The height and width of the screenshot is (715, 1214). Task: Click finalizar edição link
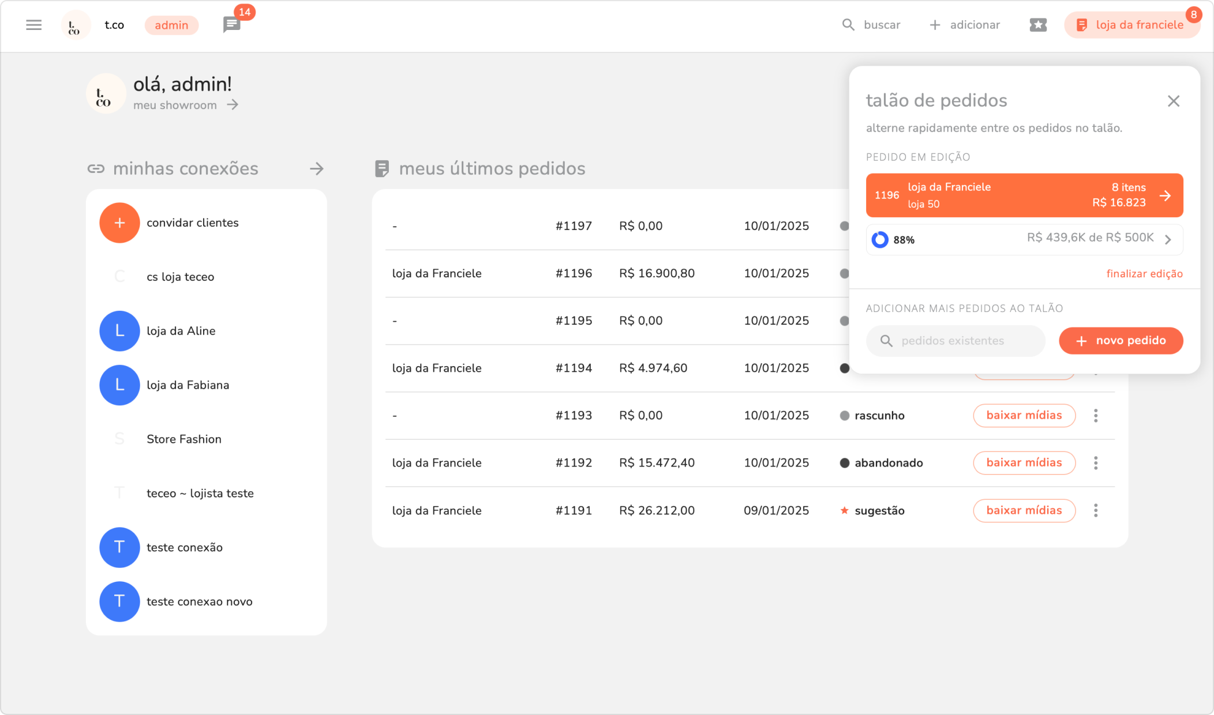coord(1144,274)
